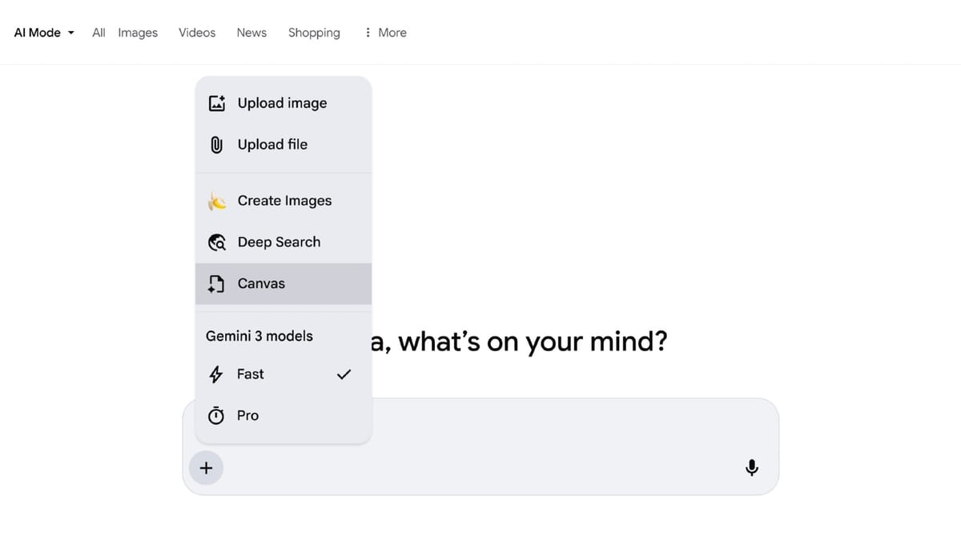Enable Canvas mode

[261, 283]
